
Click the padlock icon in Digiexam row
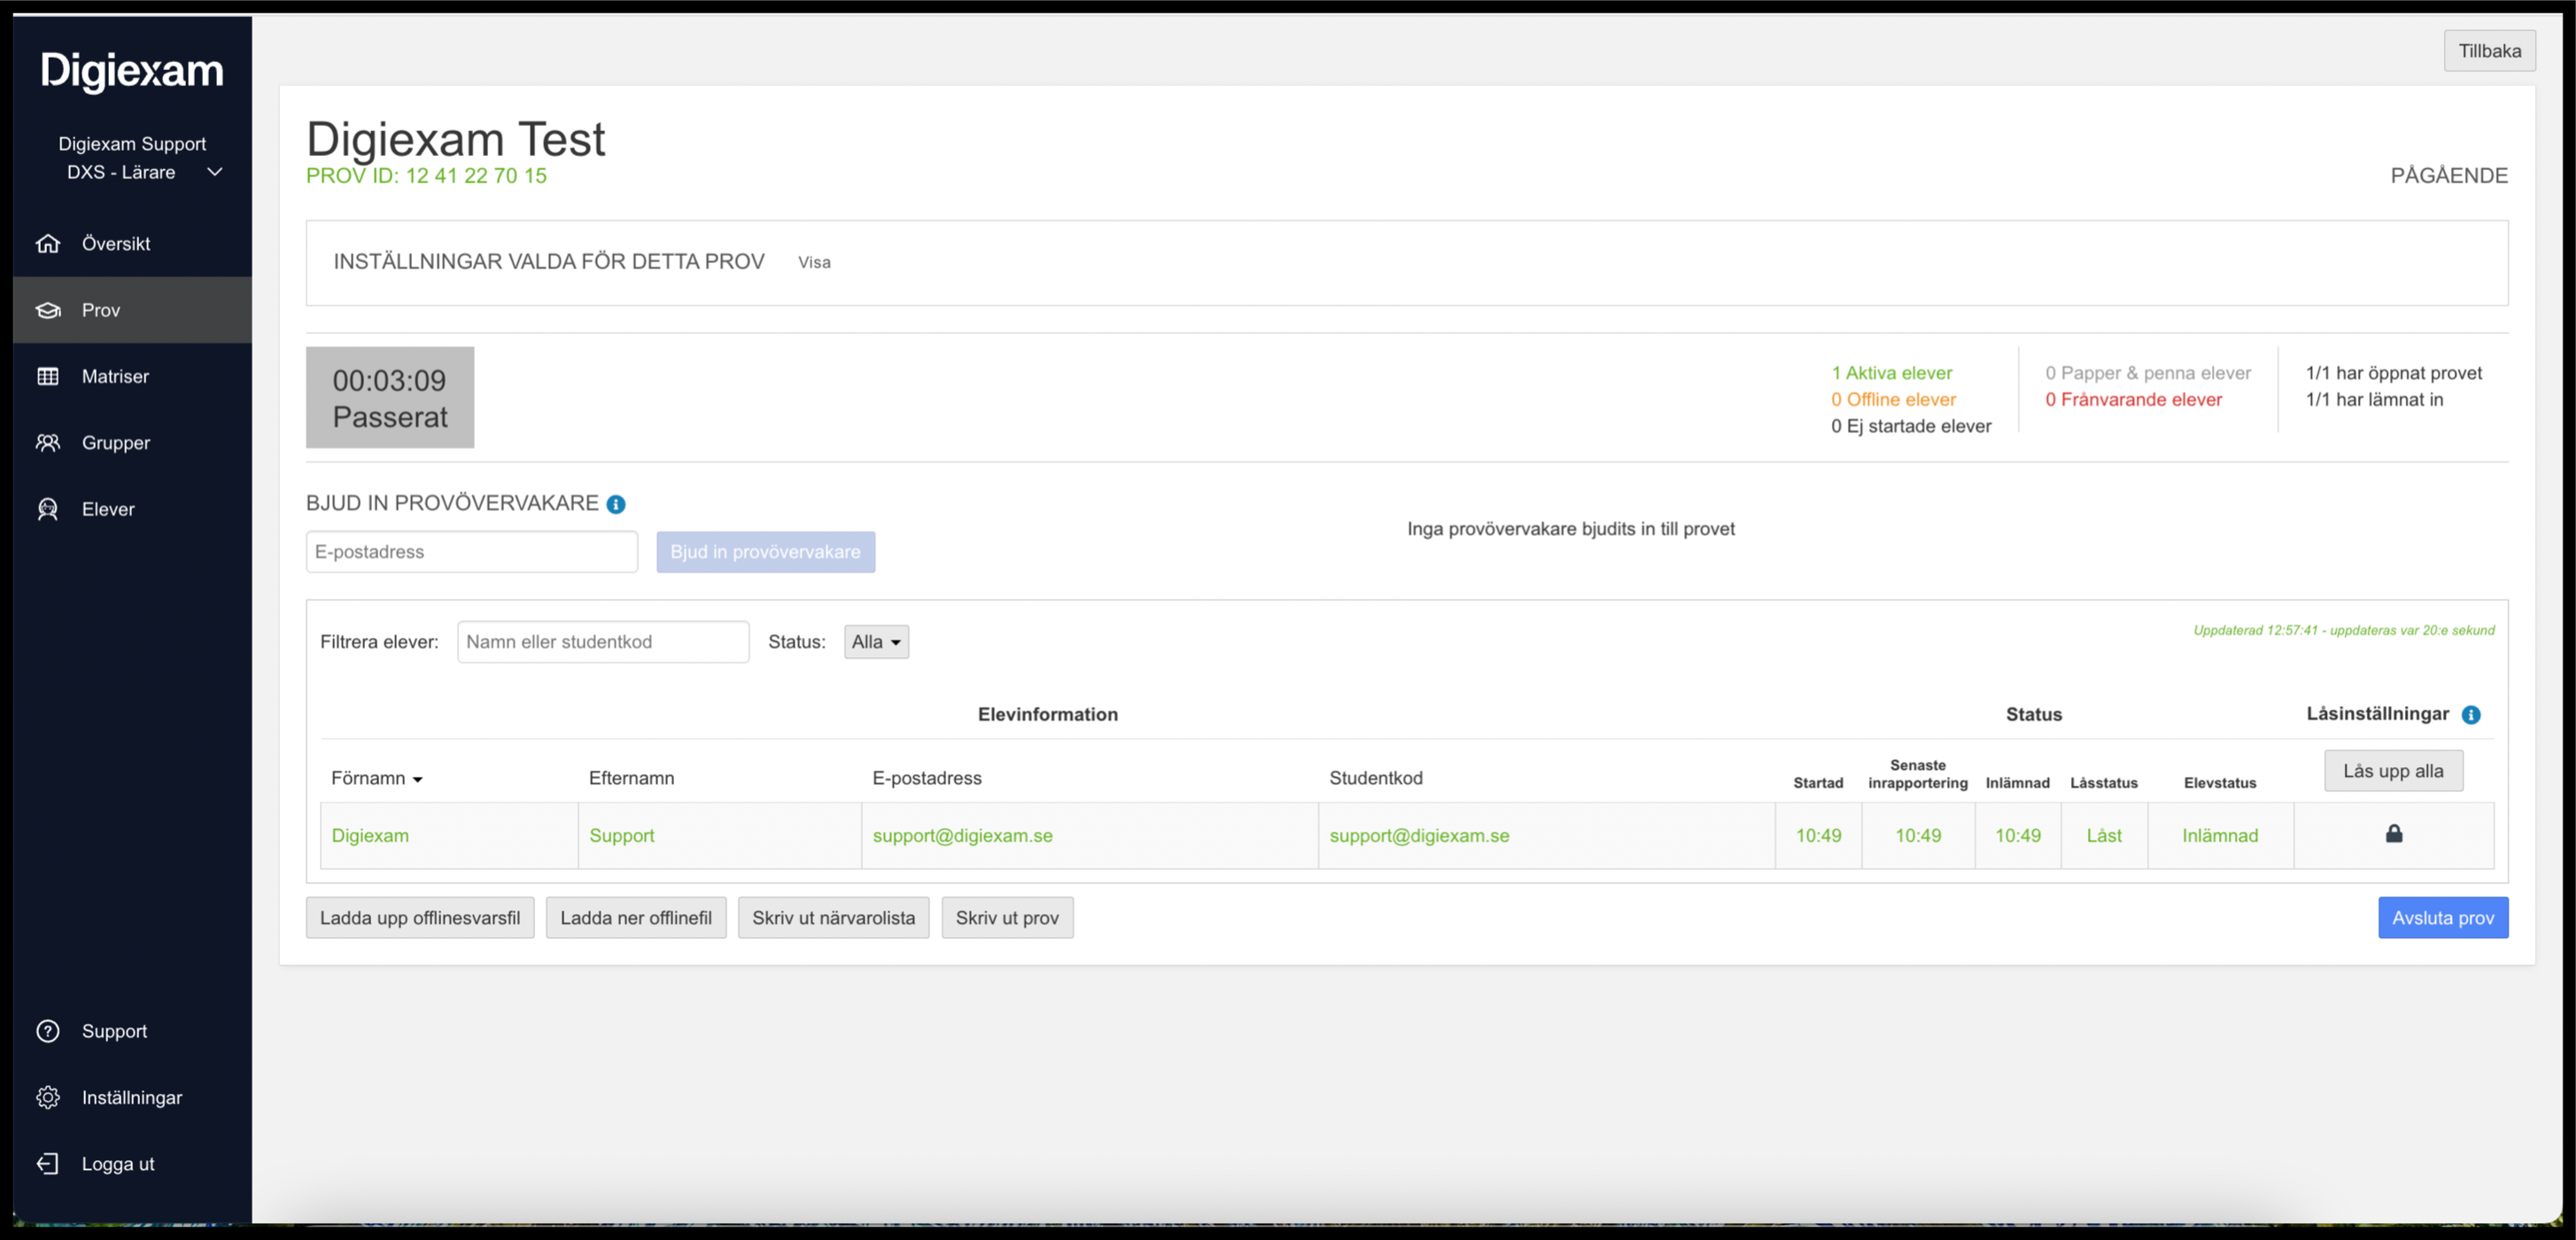(2394, 833)
